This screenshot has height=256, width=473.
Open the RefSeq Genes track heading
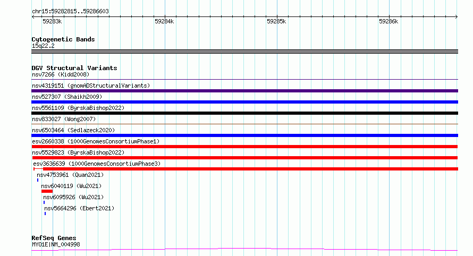pos(54,238)
